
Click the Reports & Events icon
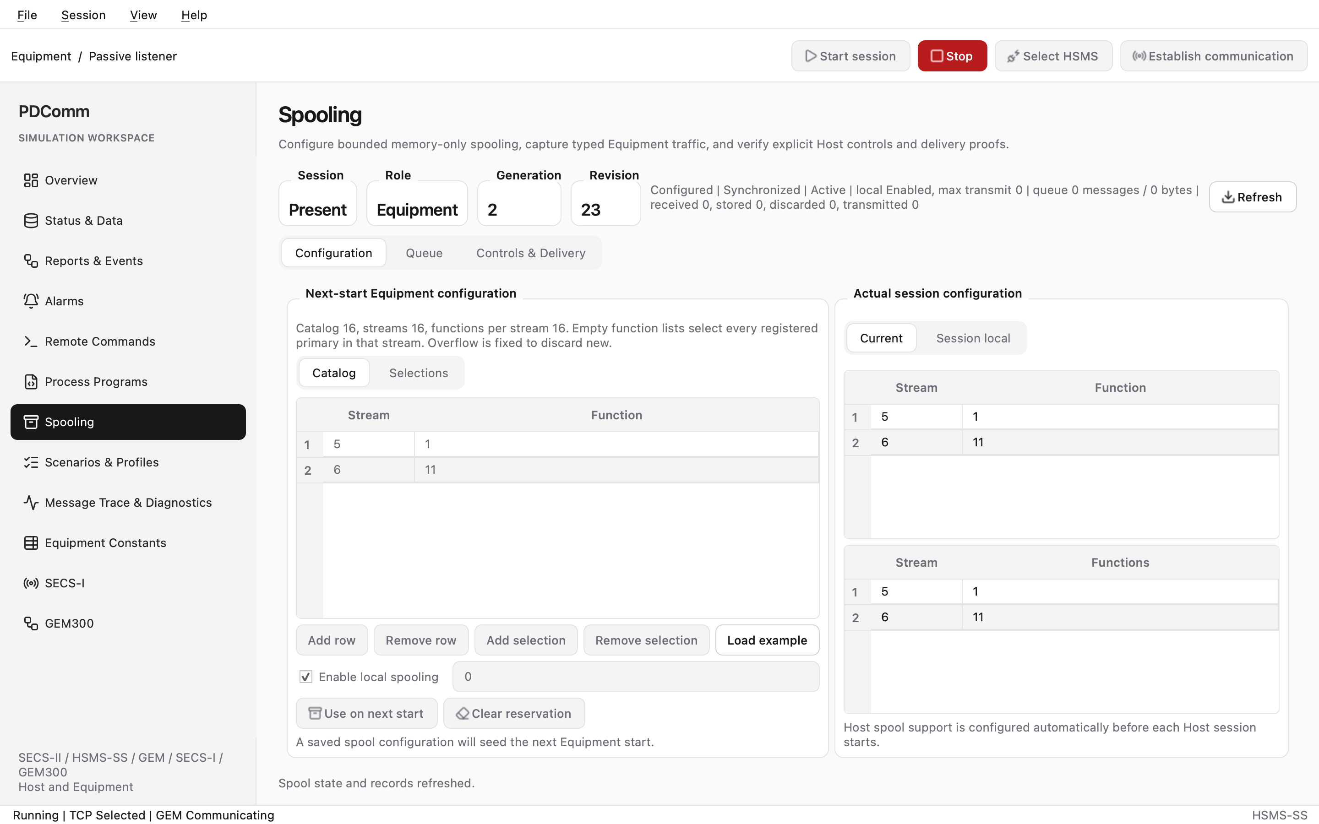coord(31,261)
